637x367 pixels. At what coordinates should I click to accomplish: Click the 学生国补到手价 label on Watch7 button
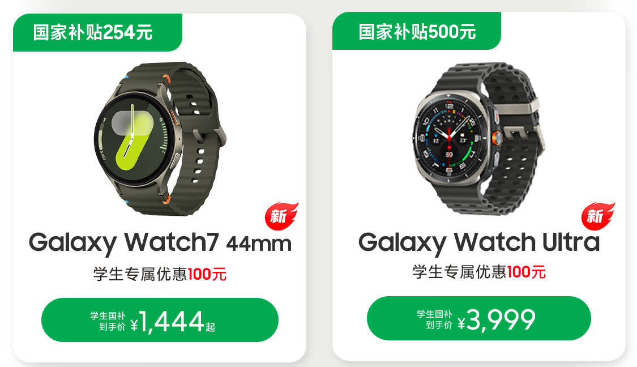108,321
